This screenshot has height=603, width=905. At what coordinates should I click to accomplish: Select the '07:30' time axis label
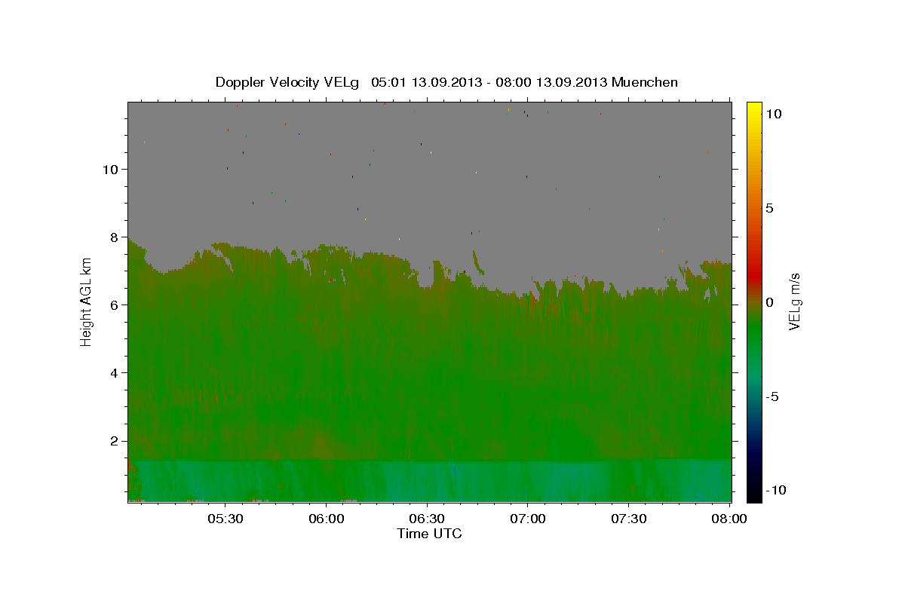pos(628,519)
